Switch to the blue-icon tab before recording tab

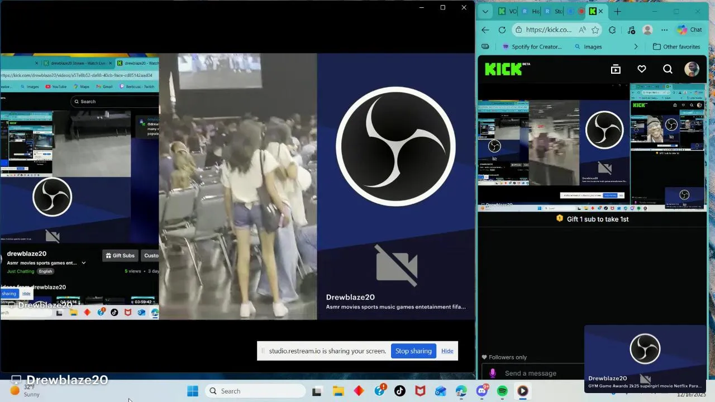coord(570,11)
